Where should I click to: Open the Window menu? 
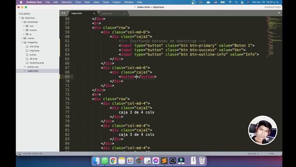[x=129, y=2]
